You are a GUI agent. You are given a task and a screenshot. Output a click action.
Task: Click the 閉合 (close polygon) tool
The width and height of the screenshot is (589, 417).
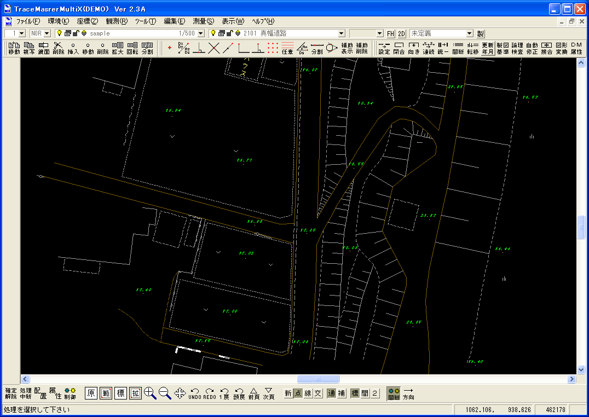click(x=399, y=49)
